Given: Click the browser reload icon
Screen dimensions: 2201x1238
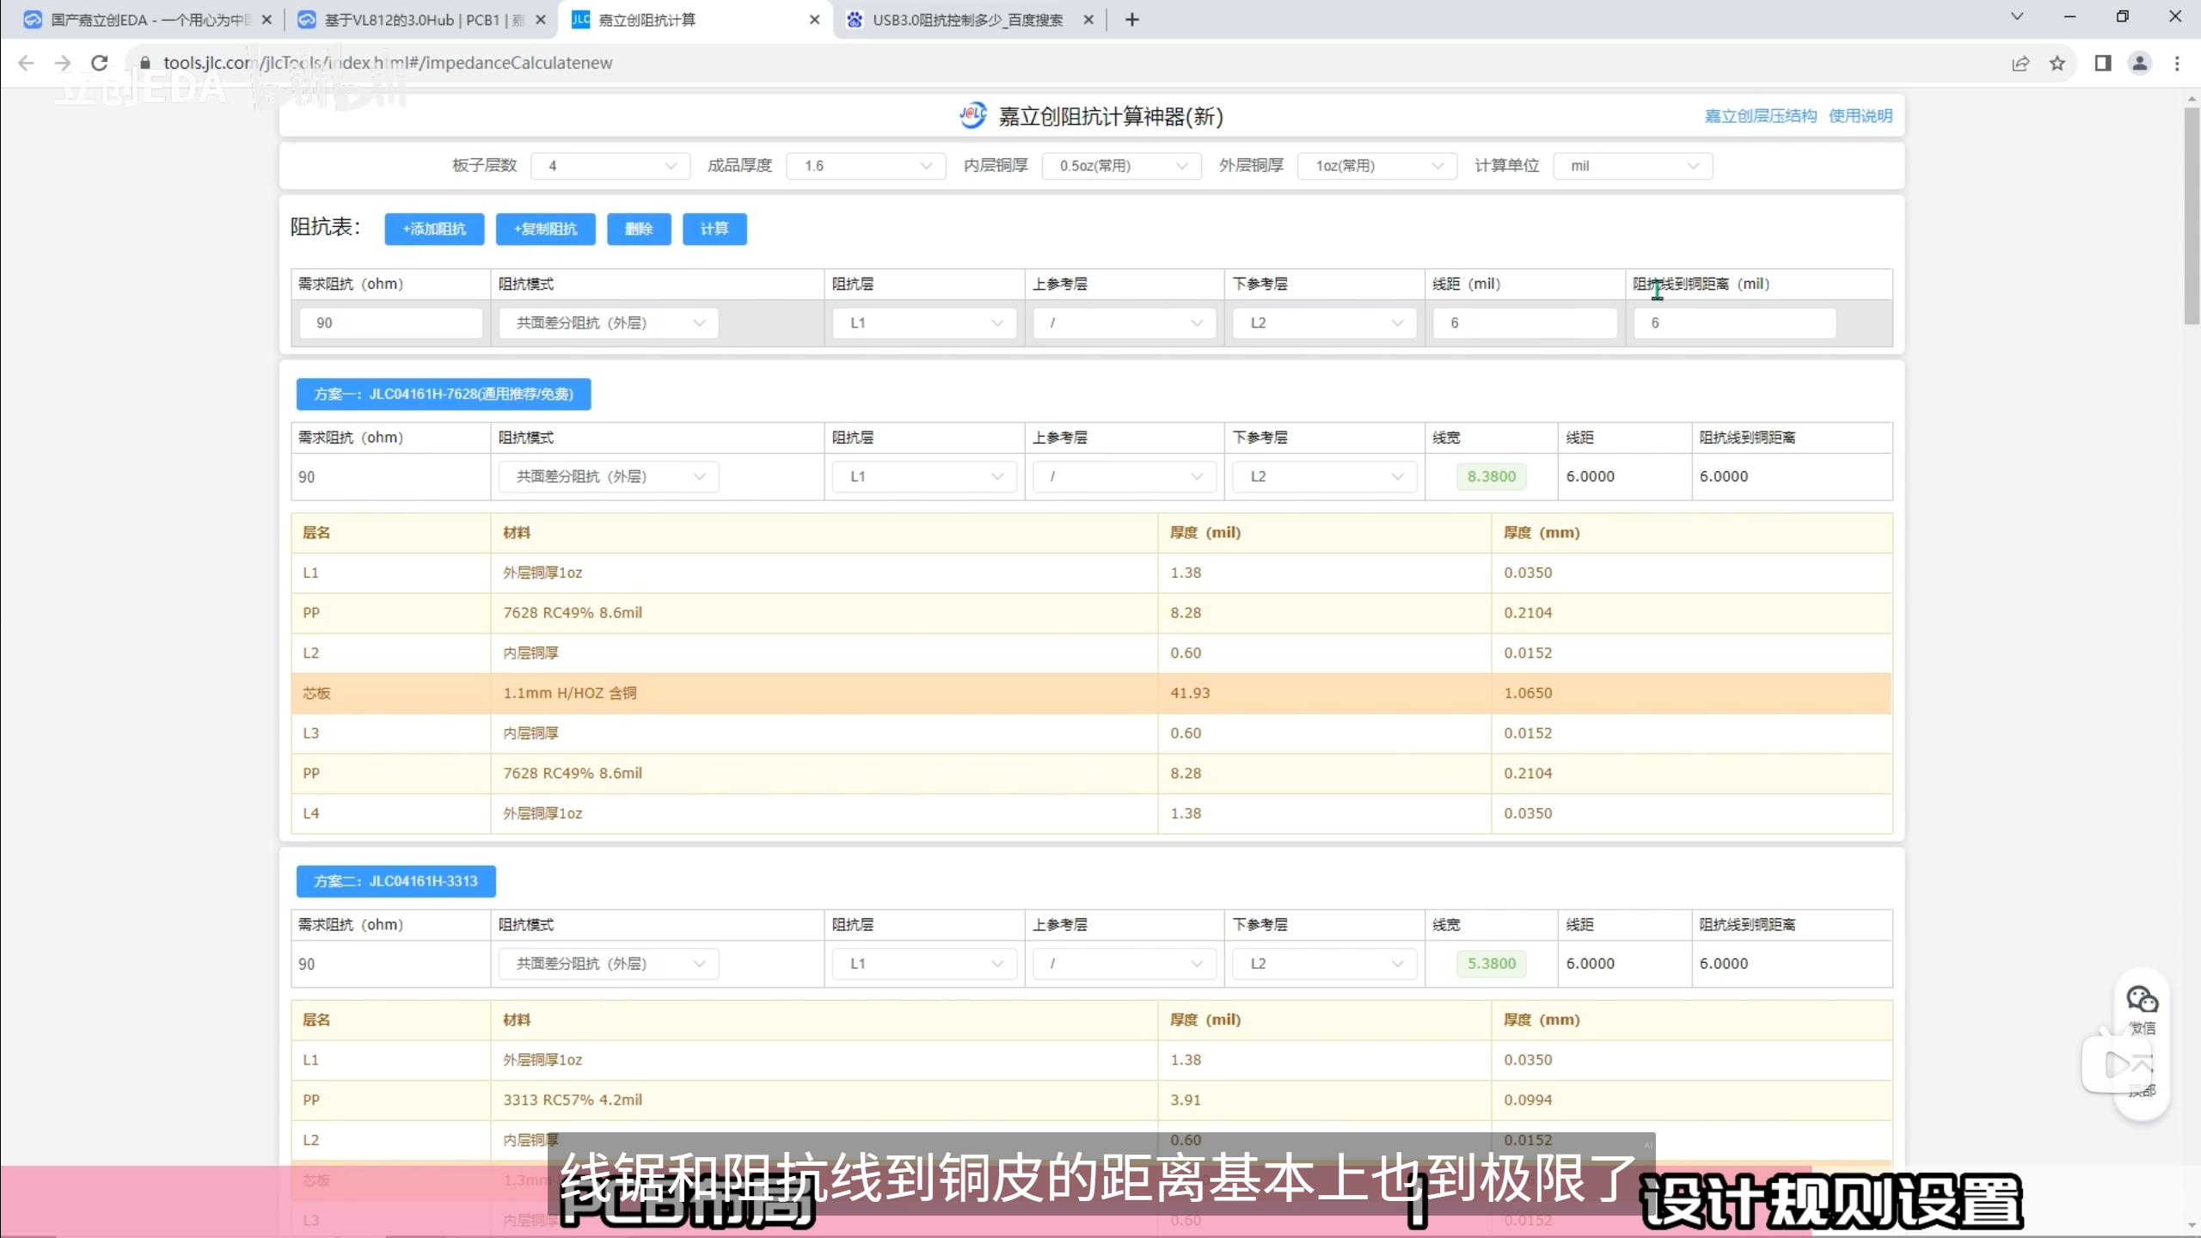Looking at the screenshot, I should pyautogui.click(x=100, y=63).
